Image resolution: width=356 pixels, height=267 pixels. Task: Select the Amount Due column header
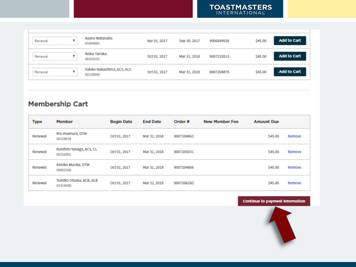(x=266, y=122)
